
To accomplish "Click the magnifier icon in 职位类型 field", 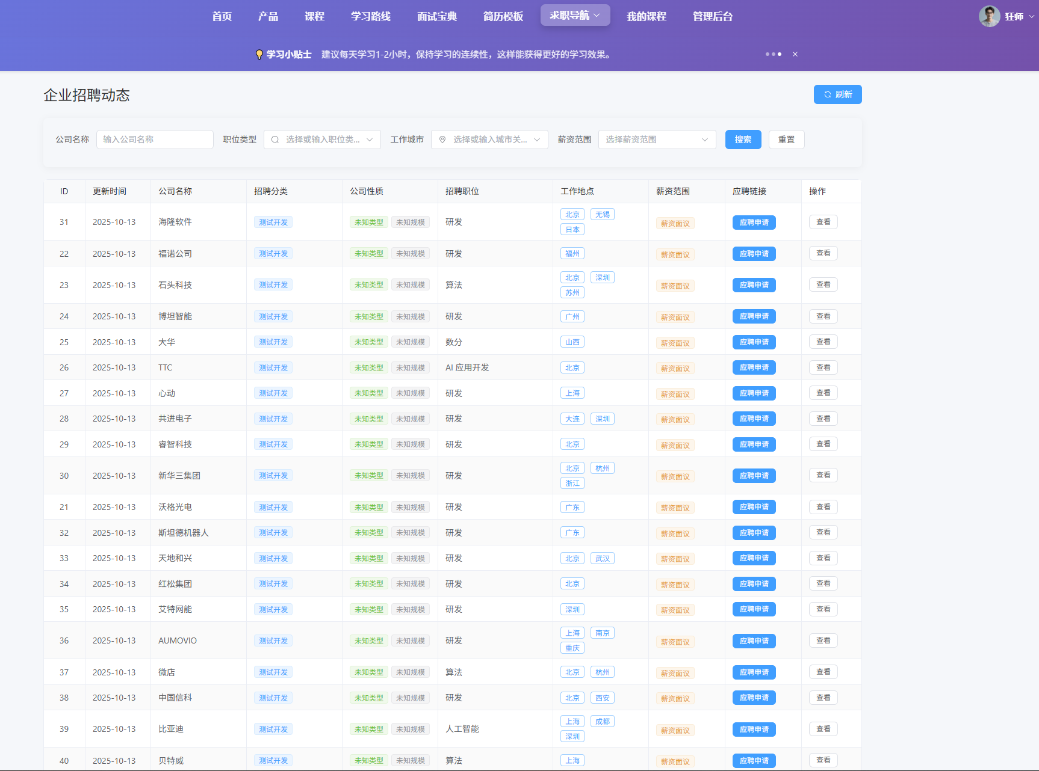I will (x=275, y=140).
